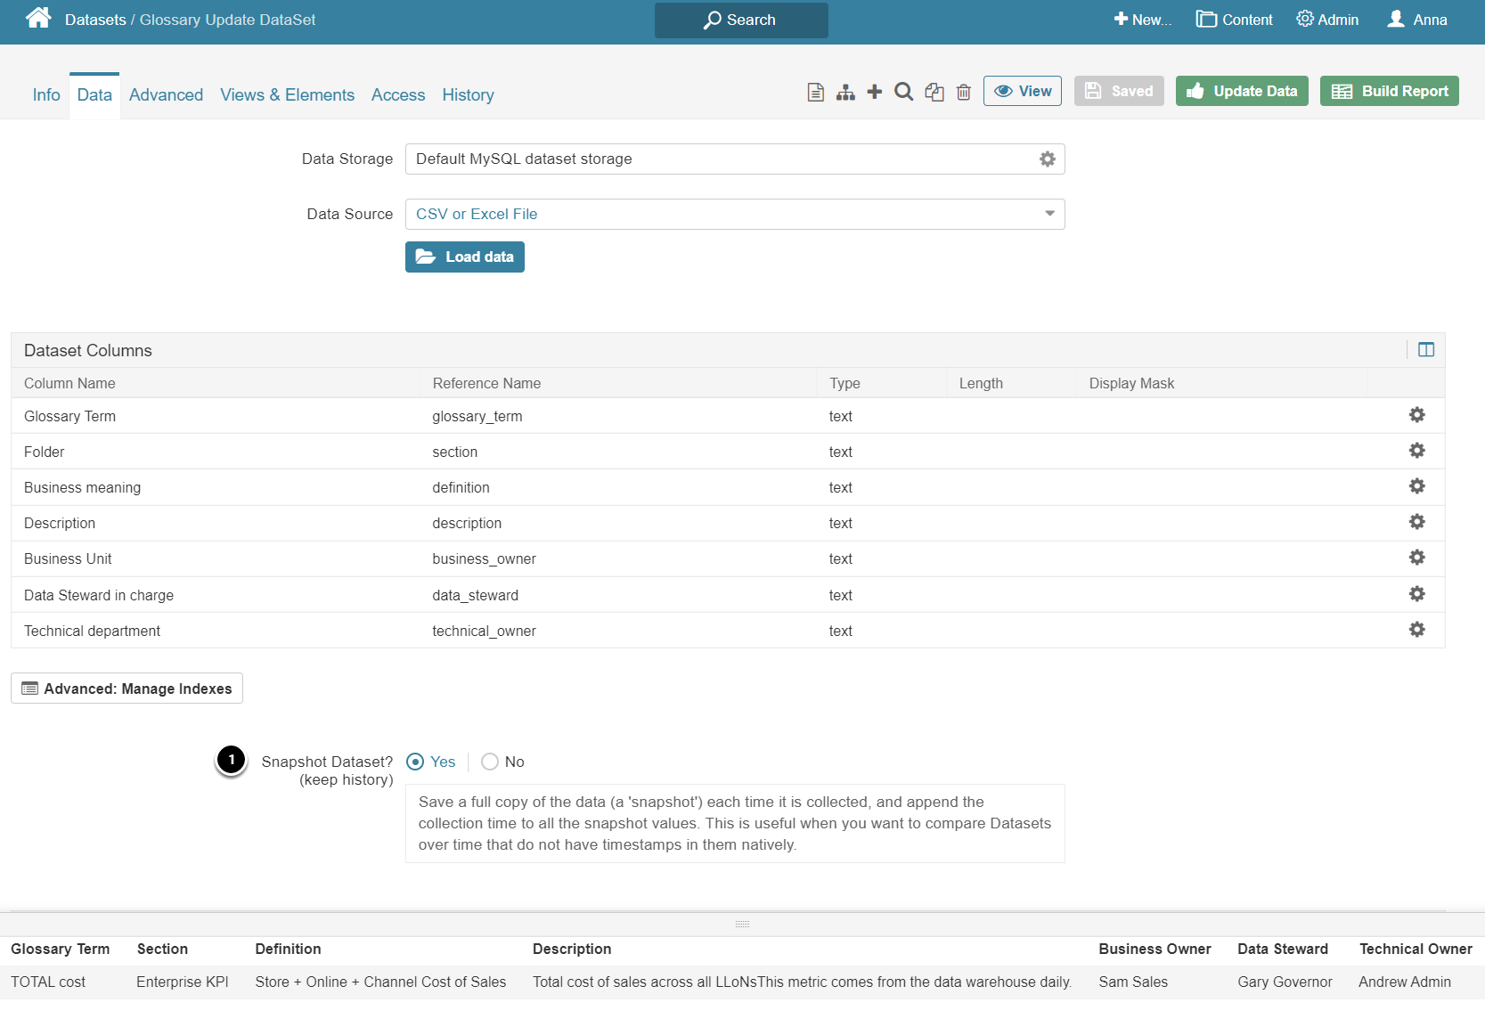This screenshot has width=1485, height=1027.
Task: View dataset lineage via the sitemap icon
Action: point(844,91)
